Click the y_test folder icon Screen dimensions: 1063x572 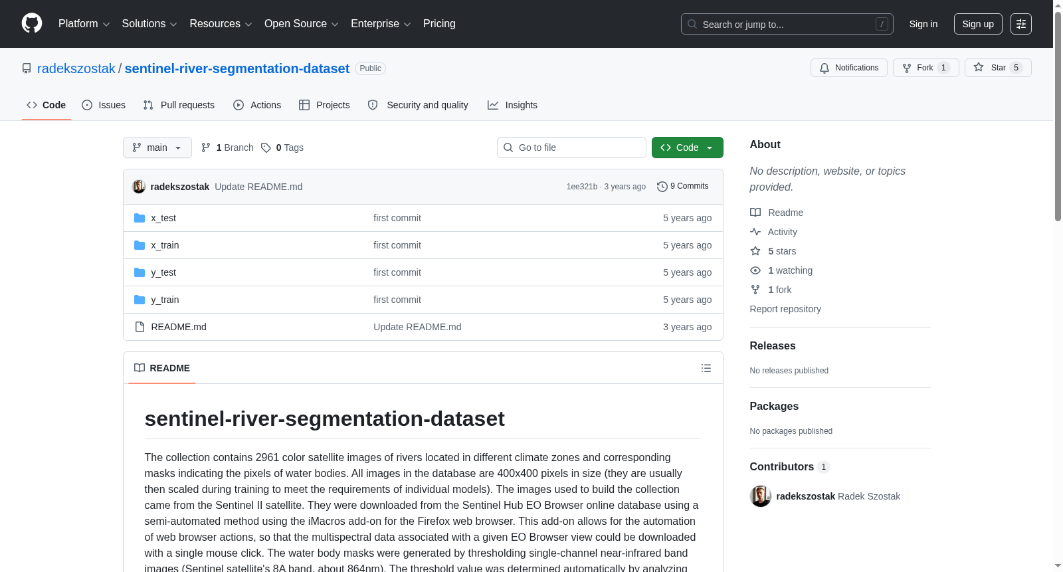pyautogui.click(x=140, y=272)
